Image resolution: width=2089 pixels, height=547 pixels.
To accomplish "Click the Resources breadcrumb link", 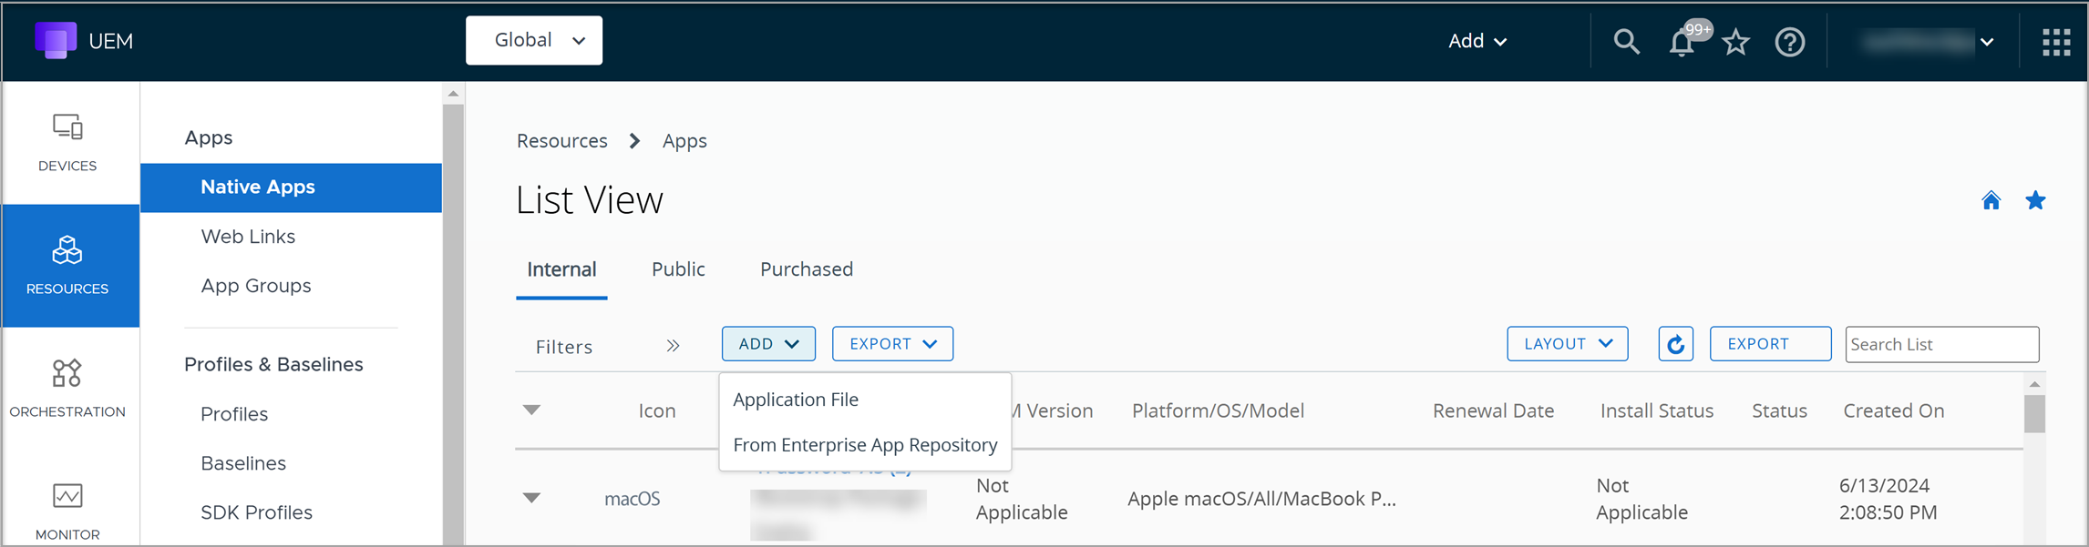I will [561, 141].
